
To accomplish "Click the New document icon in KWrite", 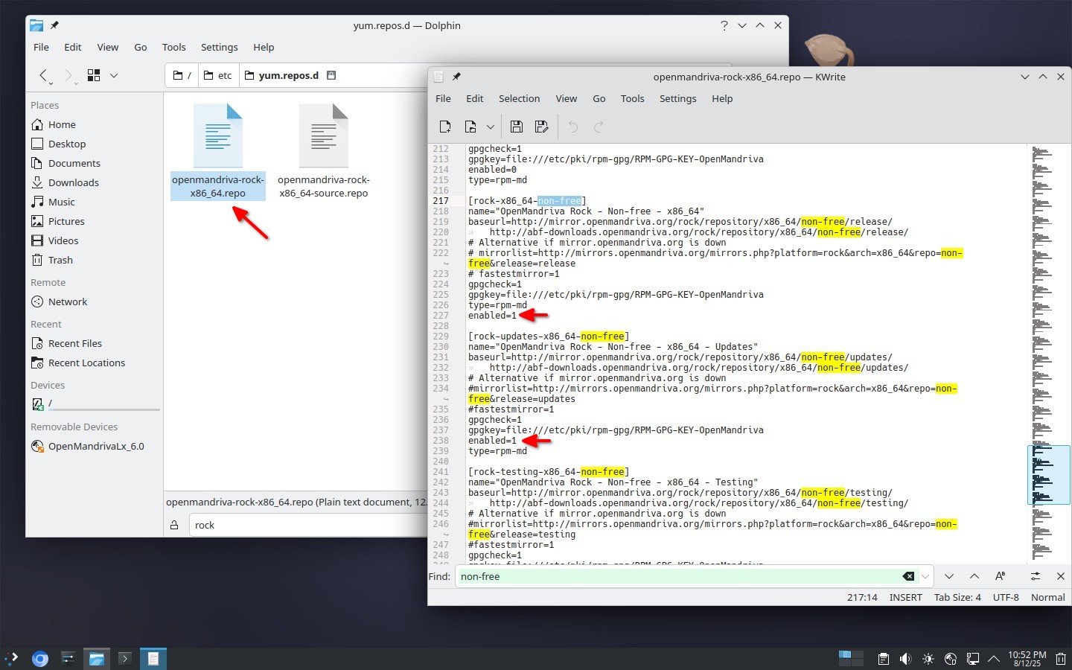I will point(445,127).
